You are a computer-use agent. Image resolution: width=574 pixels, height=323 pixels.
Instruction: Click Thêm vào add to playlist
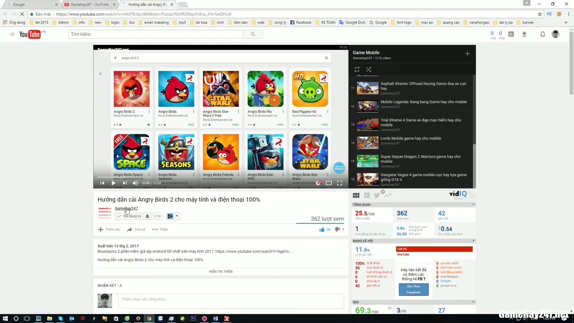(109, 229)
